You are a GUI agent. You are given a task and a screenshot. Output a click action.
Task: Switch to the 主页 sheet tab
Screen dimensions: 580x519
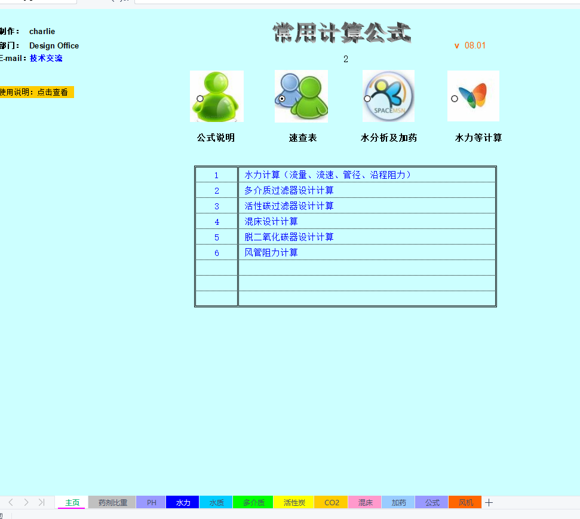pyautogui.click(x=72, y=502)
